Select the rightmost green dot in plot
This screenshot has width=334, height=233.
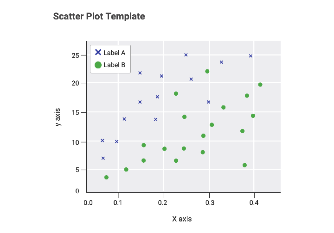(x=260, y=85)
